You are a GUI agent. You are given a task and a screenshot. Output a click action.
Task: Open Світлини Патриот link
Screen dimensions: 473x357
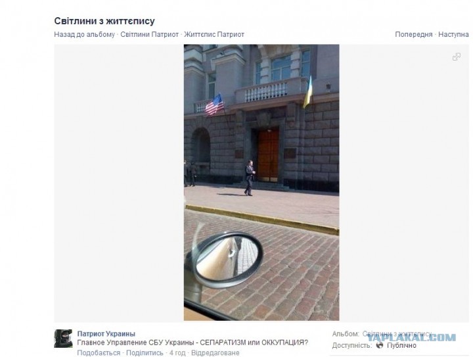click(x=149, y=34)
